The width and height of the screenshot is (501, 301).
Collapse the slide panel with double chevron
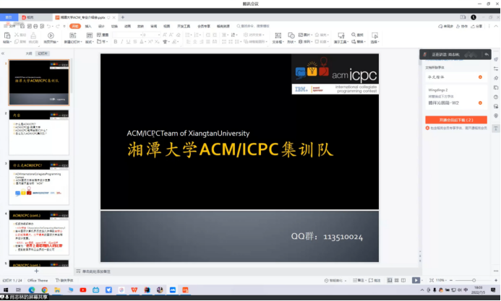coord(3,53)
